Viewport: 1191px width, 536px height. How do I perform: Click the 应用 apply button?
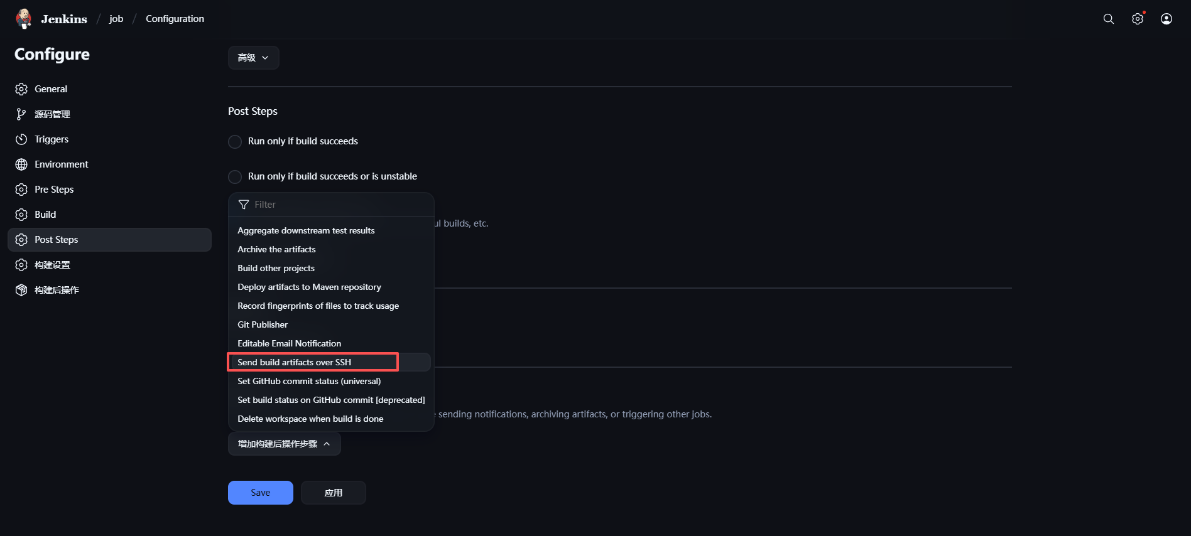tap(333, 493)
